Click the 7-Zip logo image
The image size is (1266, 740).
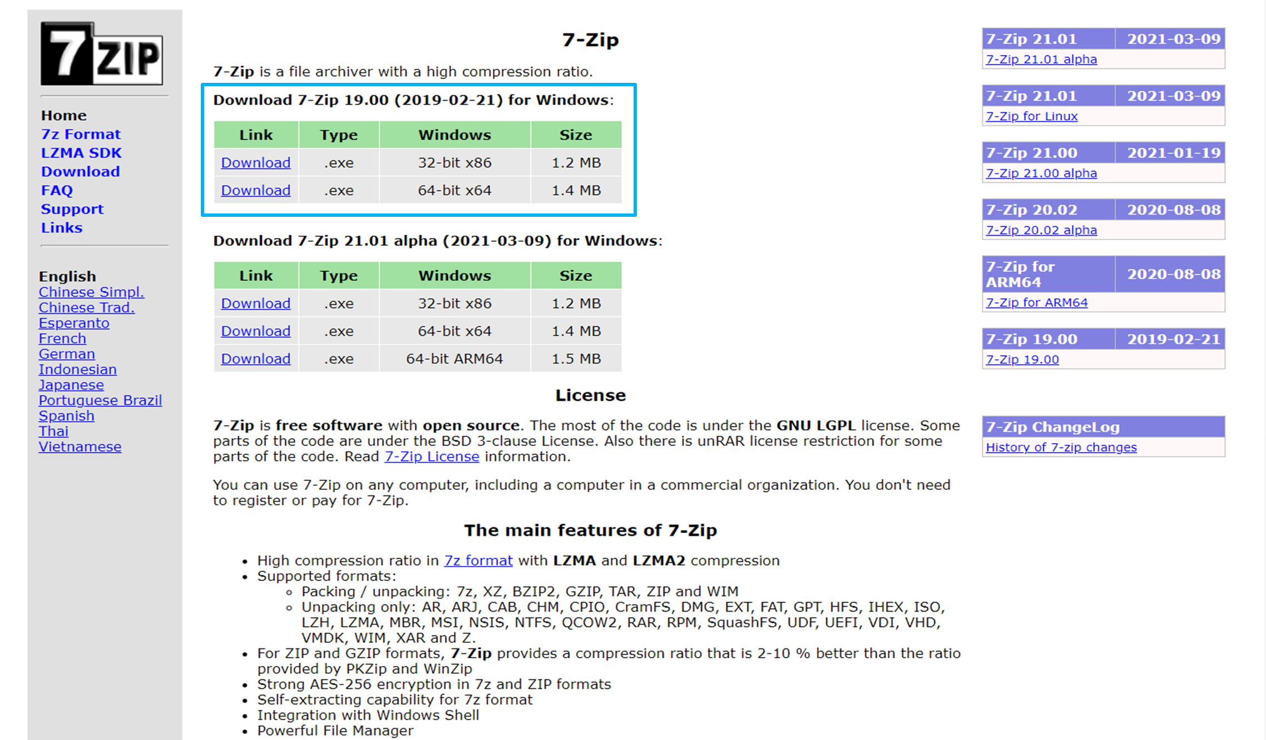[x=102, y=53]
